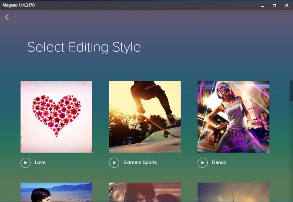Image resolution: width=293 pixels, height=202 pixels.
Task: Play the Dance style preview
Action: pyautogui.click(x=203, y=162)
